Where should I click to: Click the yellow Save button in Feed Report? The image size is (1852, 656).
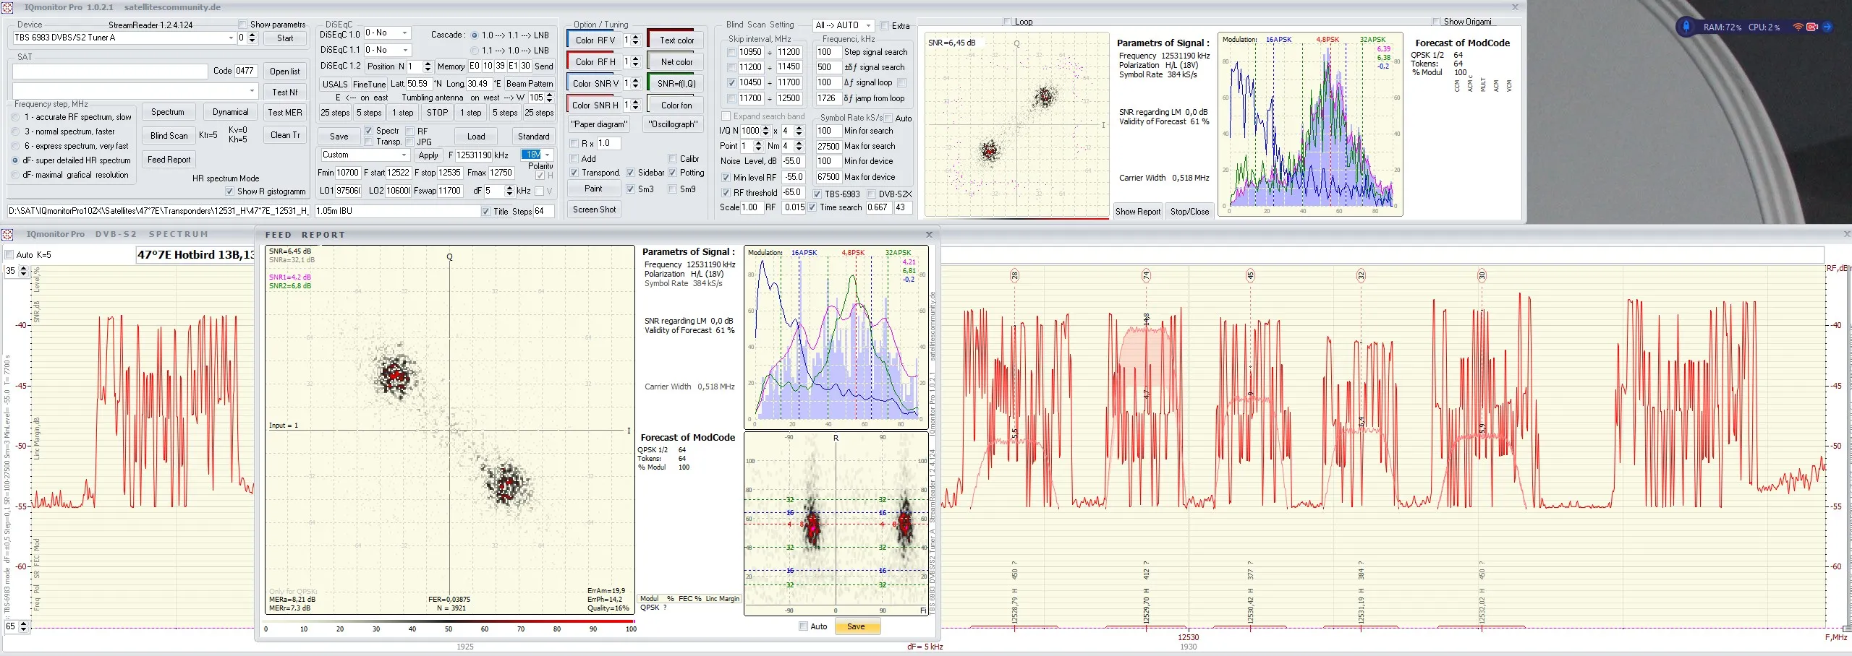click(857, 626)
